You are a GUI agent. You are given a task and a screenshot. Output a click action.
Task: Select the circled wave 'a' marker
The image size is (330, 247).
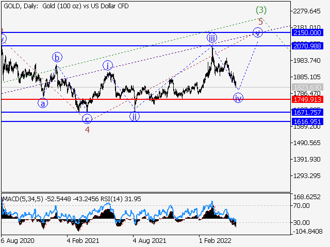43,103
